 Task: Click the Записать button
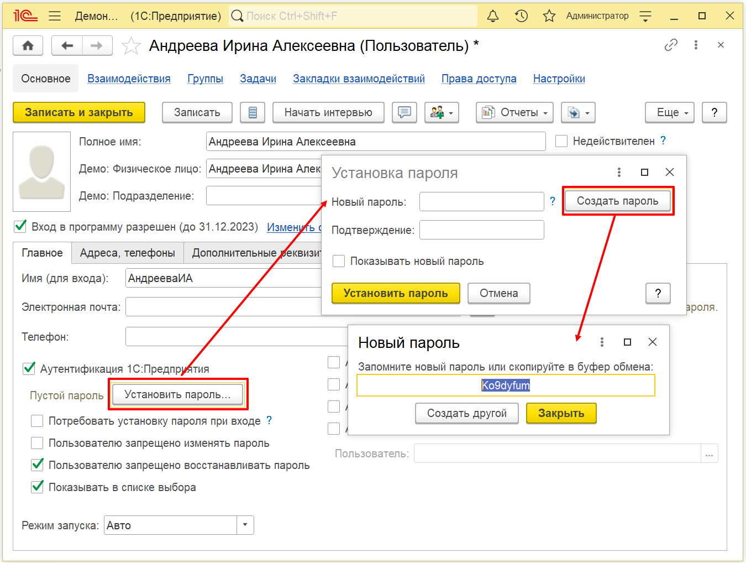click(x=197, y=112)
